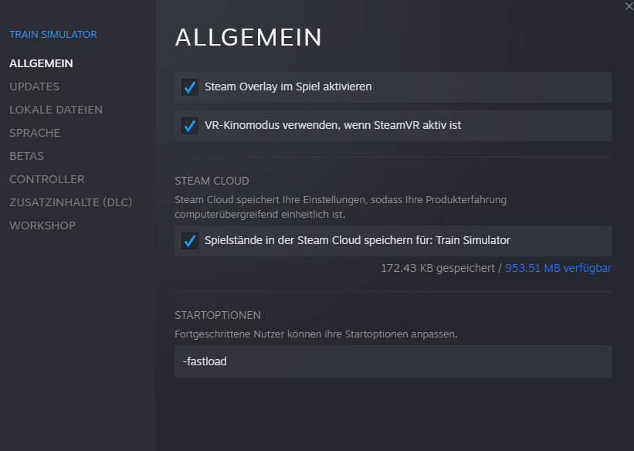The width and height of the screenshot is (634, 451).
Task: Click the STARTOPTIONEN section heading
Action: point(218,315)
